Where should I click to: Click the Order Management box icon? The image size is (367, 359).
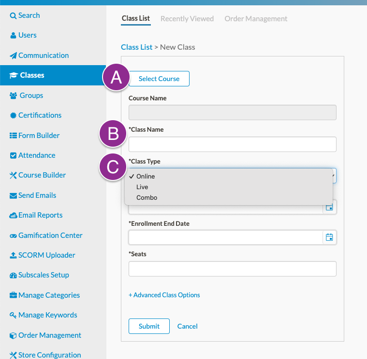[x=13, y=335]
